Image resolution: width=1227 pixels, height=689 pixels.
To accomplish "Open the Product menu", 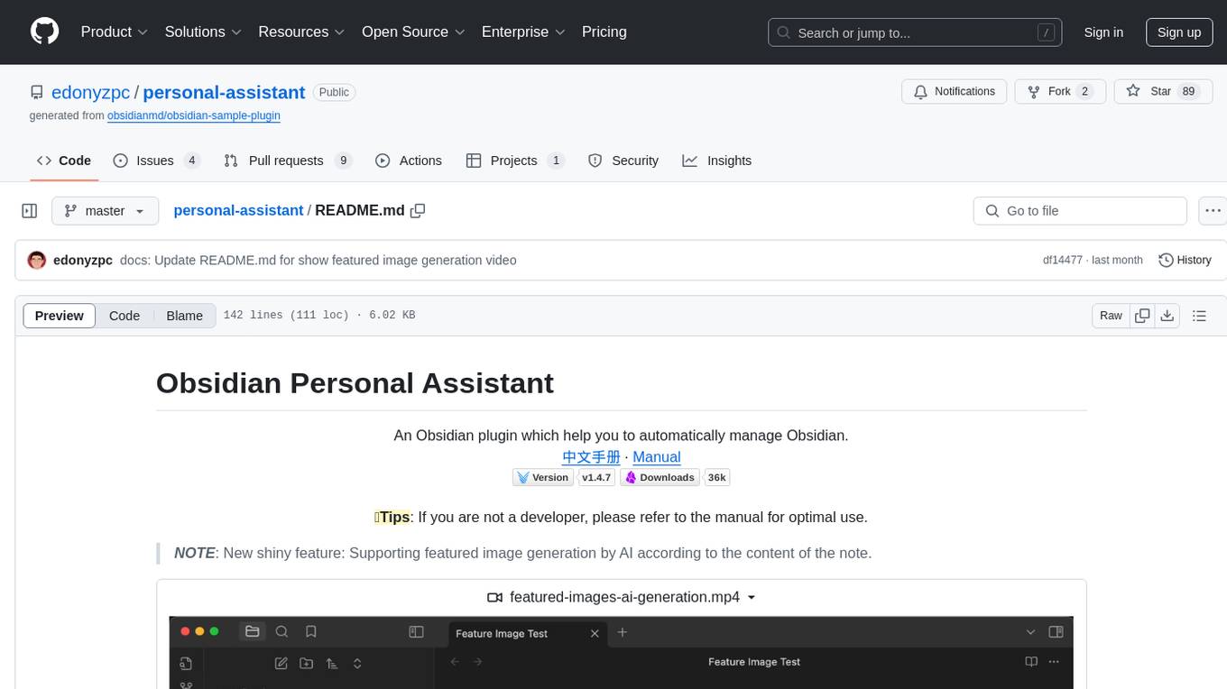I will click(115, 32).
